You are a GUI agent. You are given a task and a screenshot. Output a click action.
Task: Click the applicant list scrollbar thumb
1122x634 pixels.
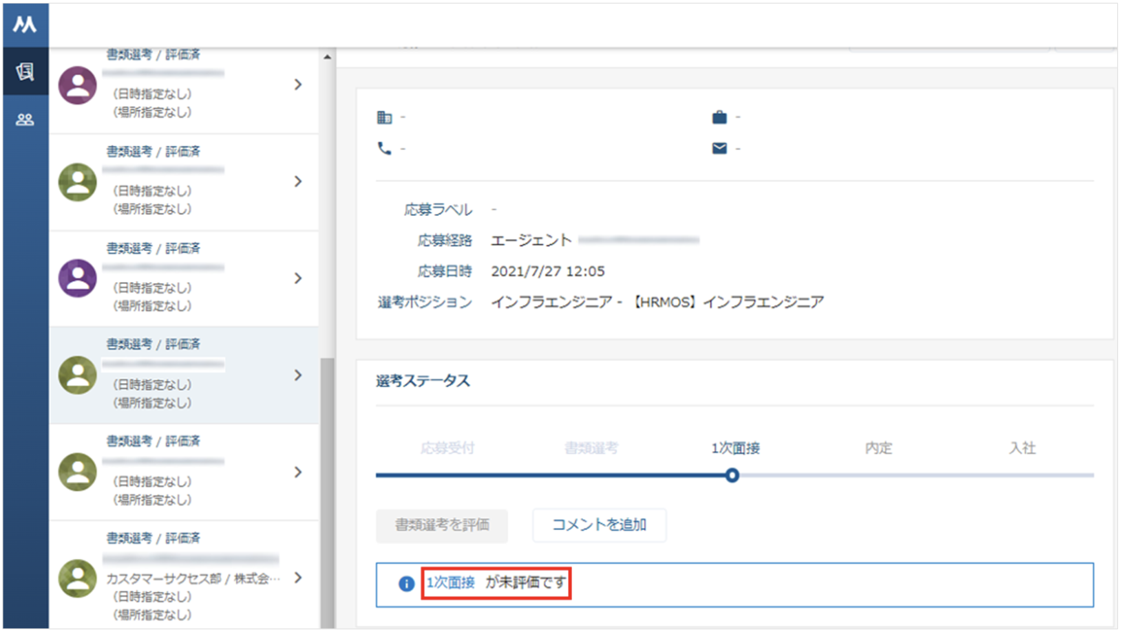[327, 492]
